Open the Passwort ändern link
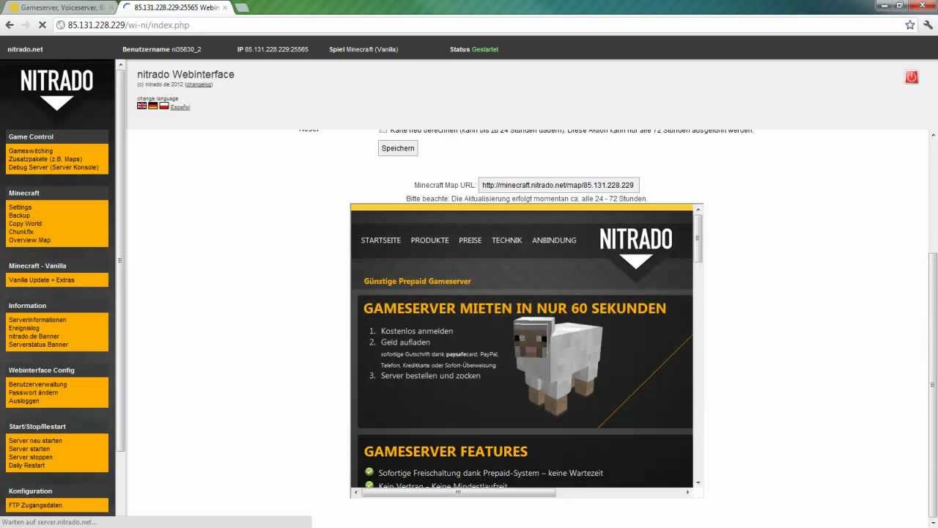 34,392
